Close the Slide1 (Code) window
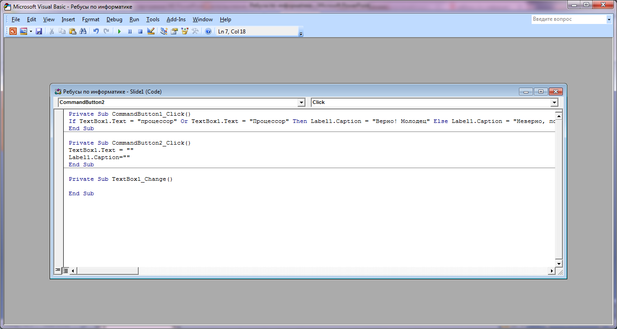The width and height of the screenshot is (617, 329). [x=556, y=91]
